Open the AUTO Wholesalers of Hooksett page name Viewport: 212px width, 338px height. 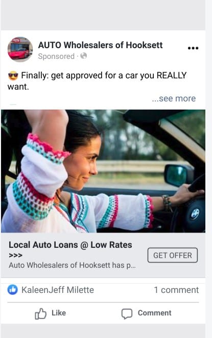(100, 45)
